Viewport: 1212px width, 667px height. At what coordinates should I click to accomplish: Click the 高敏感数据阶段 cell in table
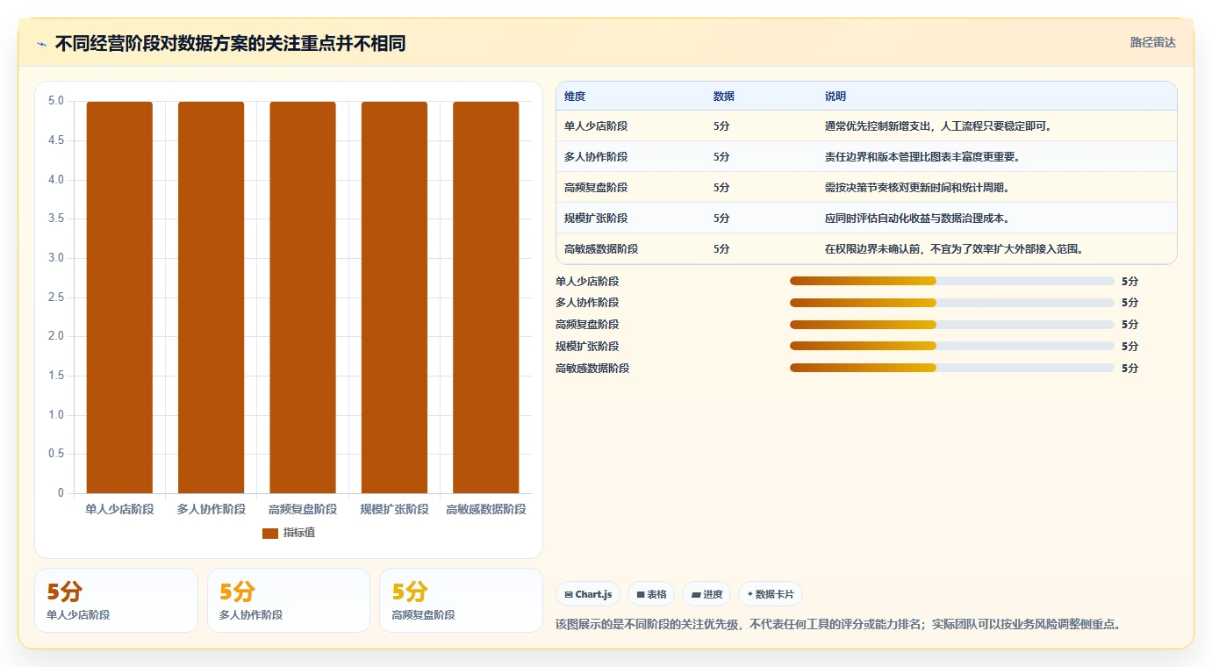tap(601, 249)
